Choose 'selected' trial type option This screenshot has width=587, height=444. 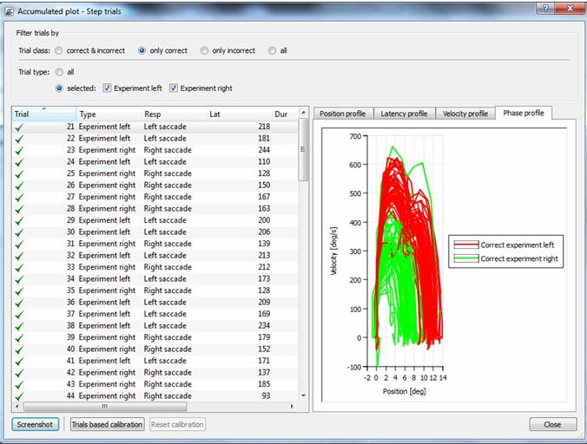pos(59,88)
